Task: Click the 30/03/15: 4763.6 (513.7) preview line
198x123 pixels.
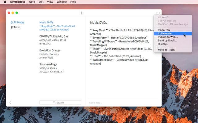Action: pos(52,72)
